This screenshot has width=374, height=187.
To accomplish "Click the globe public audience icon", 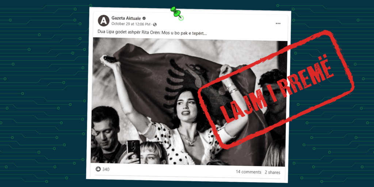I will pos(155,24).
